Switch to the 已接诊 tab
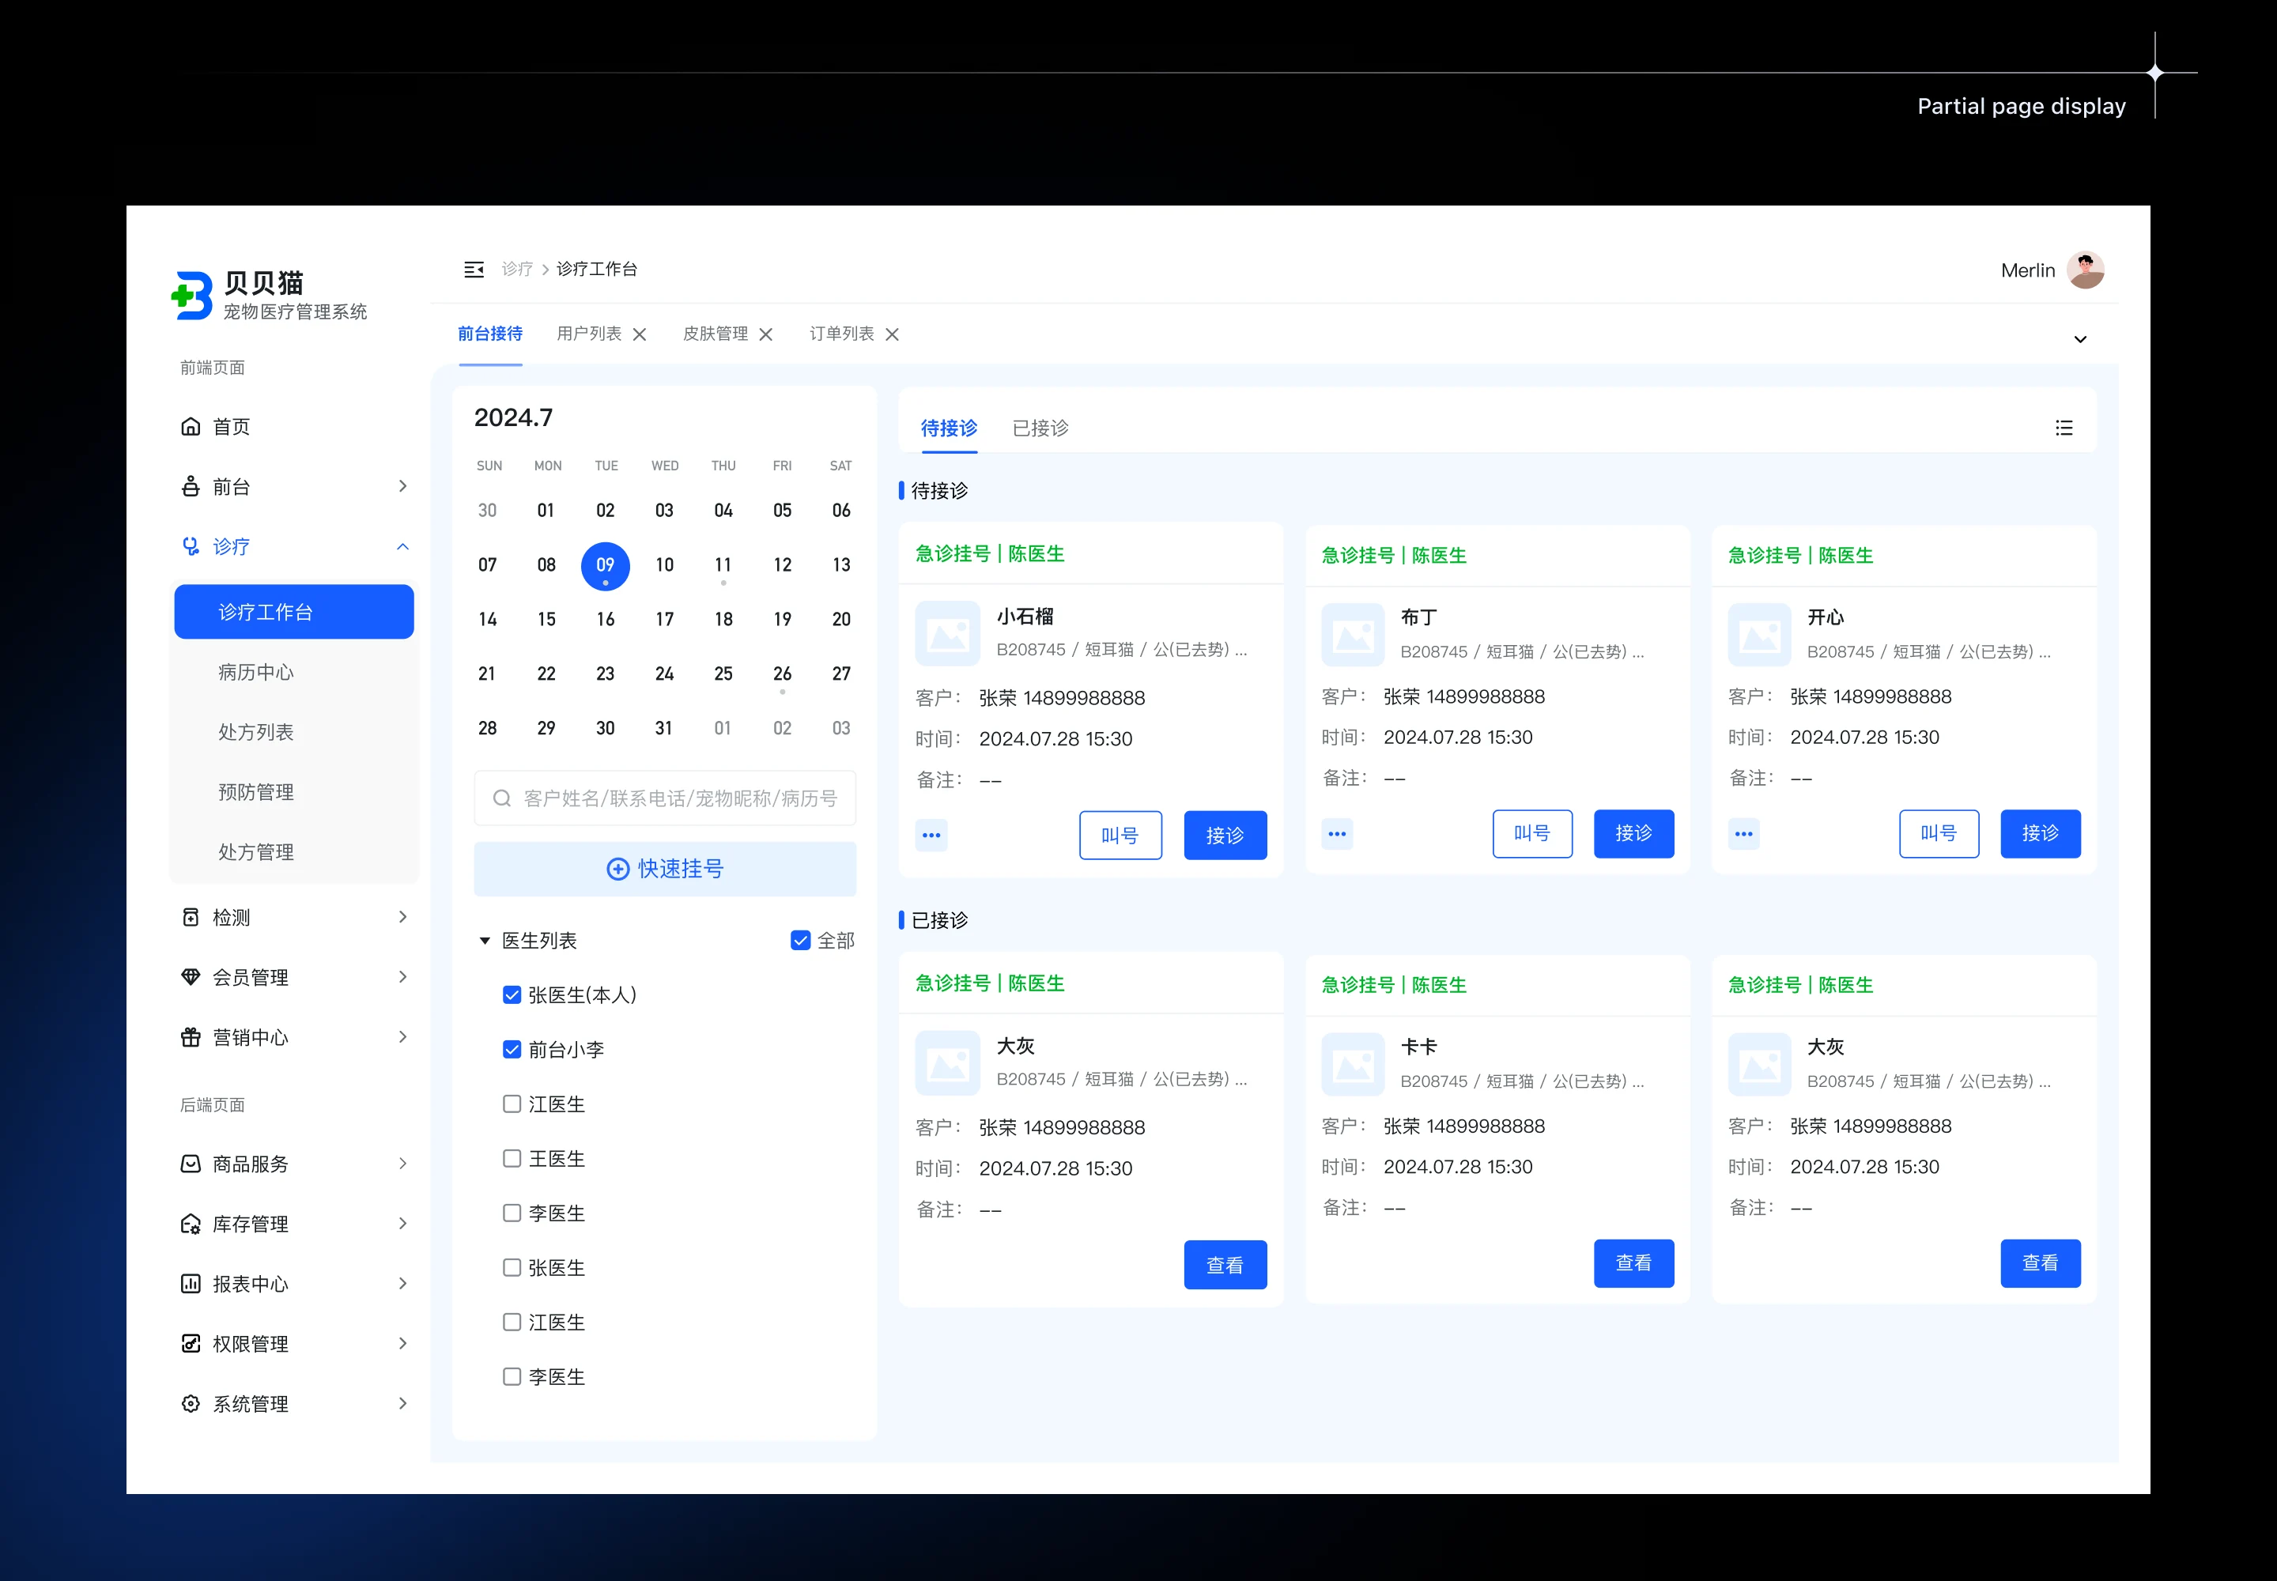2277x1581 pixels. (1040, 428)
